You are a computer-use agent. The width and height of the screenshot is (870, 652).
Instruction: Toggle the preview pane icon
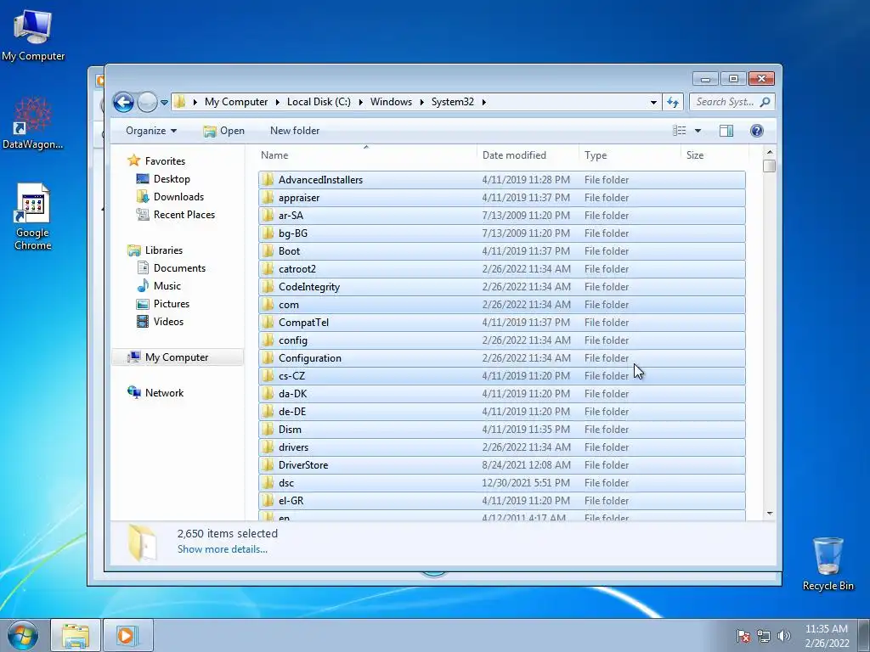(x=726, y=131)
